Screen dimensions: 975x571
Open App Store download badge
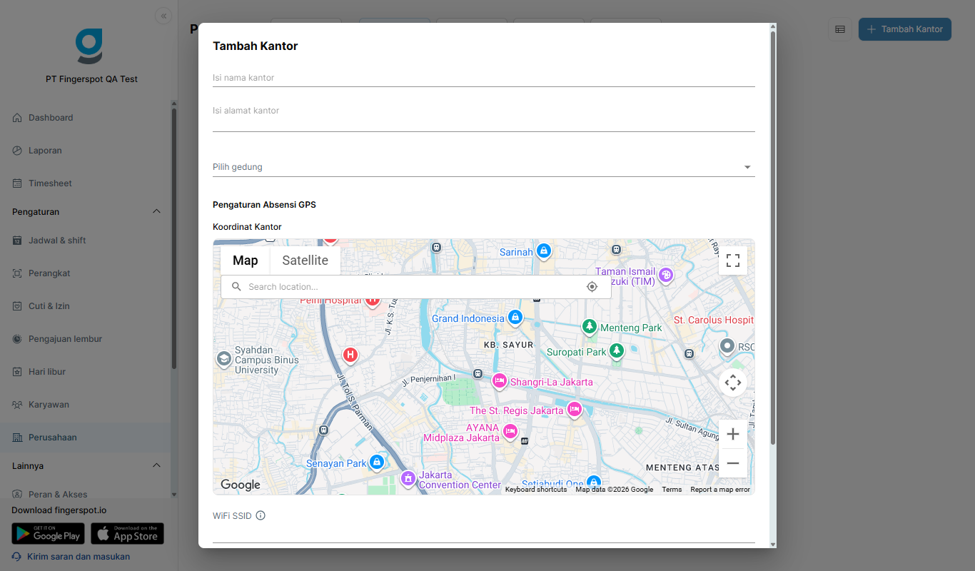[127, 533]
